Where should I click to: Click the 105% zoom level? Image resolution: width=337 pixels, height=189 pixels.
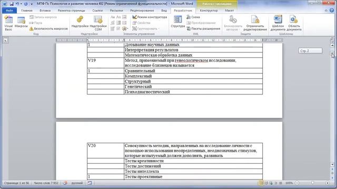pyautogui.click(x=289, y=183)
